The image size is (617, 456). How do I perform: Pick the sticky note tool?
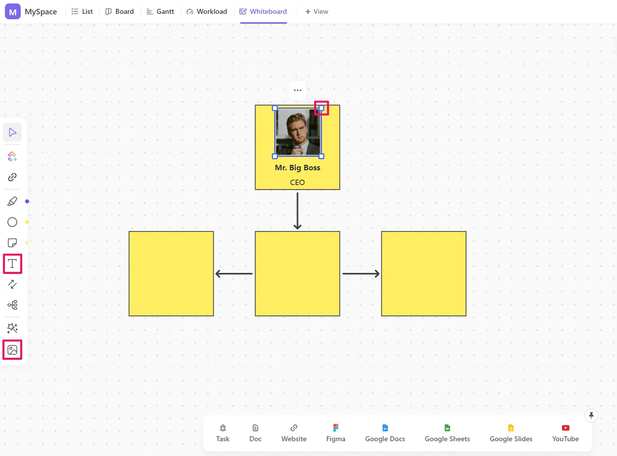pos(12,243)
